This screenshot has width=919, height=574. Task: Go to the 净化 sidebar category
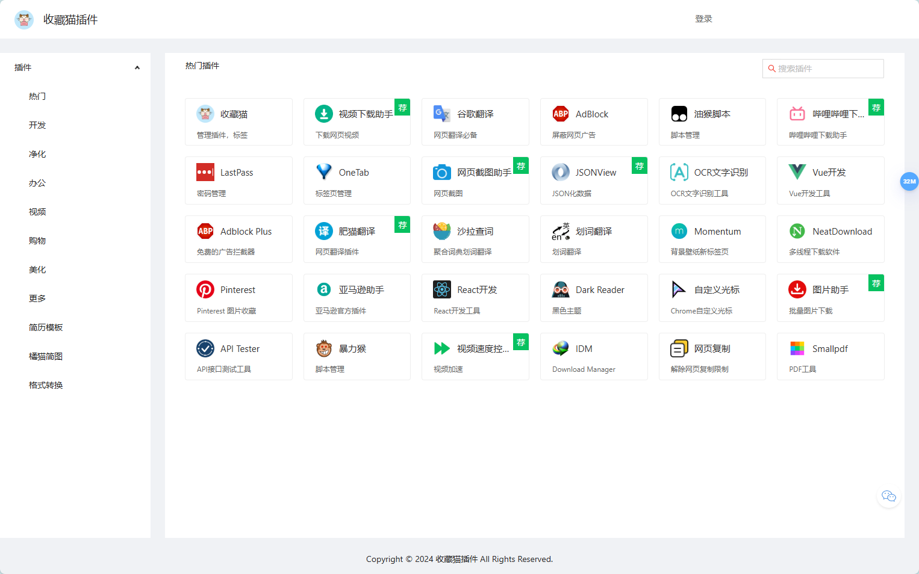pyautogui.click(x=37, y=154)
